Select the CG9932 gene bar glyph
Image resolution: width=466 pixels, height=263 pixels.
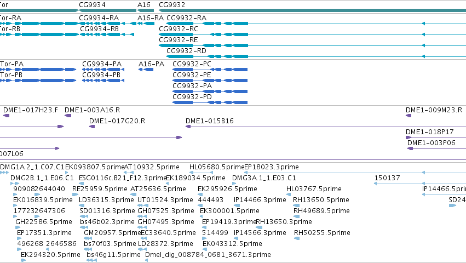(x=312, y=11)
